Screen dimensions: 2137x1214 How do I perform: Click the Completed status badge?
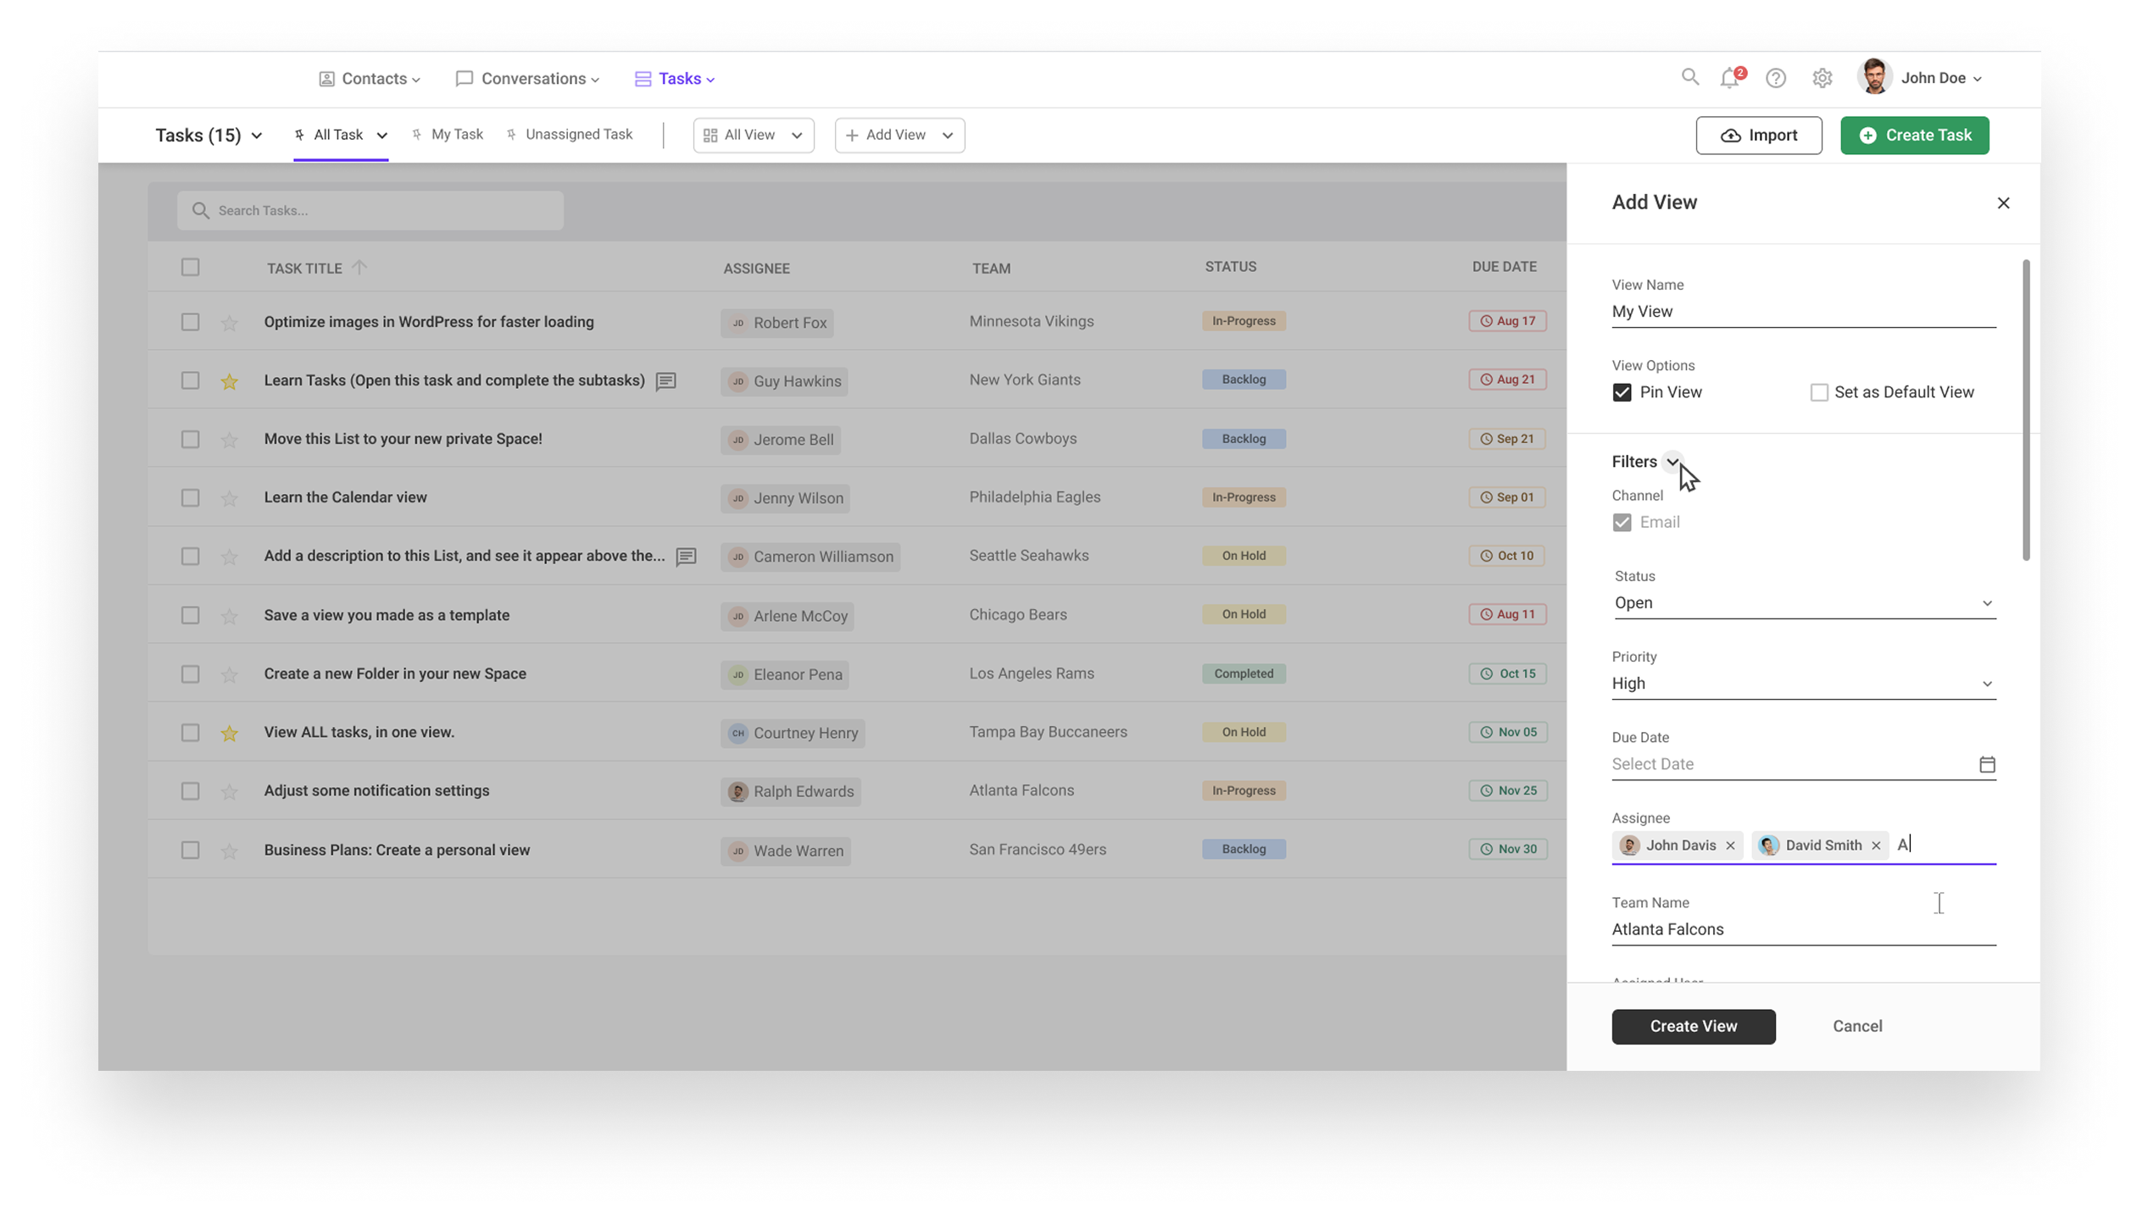(x=1243, y=674)
